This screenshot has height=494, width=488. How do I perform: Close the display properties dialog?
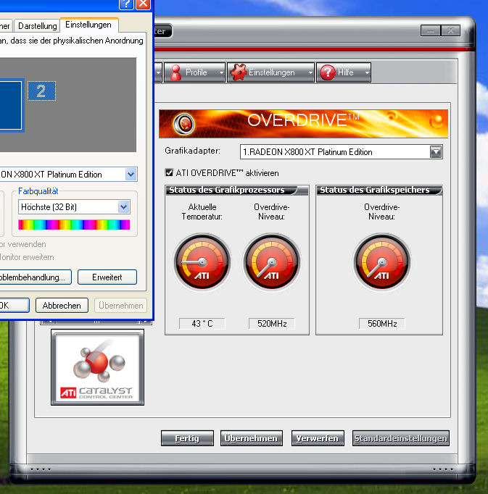point(144,4)
